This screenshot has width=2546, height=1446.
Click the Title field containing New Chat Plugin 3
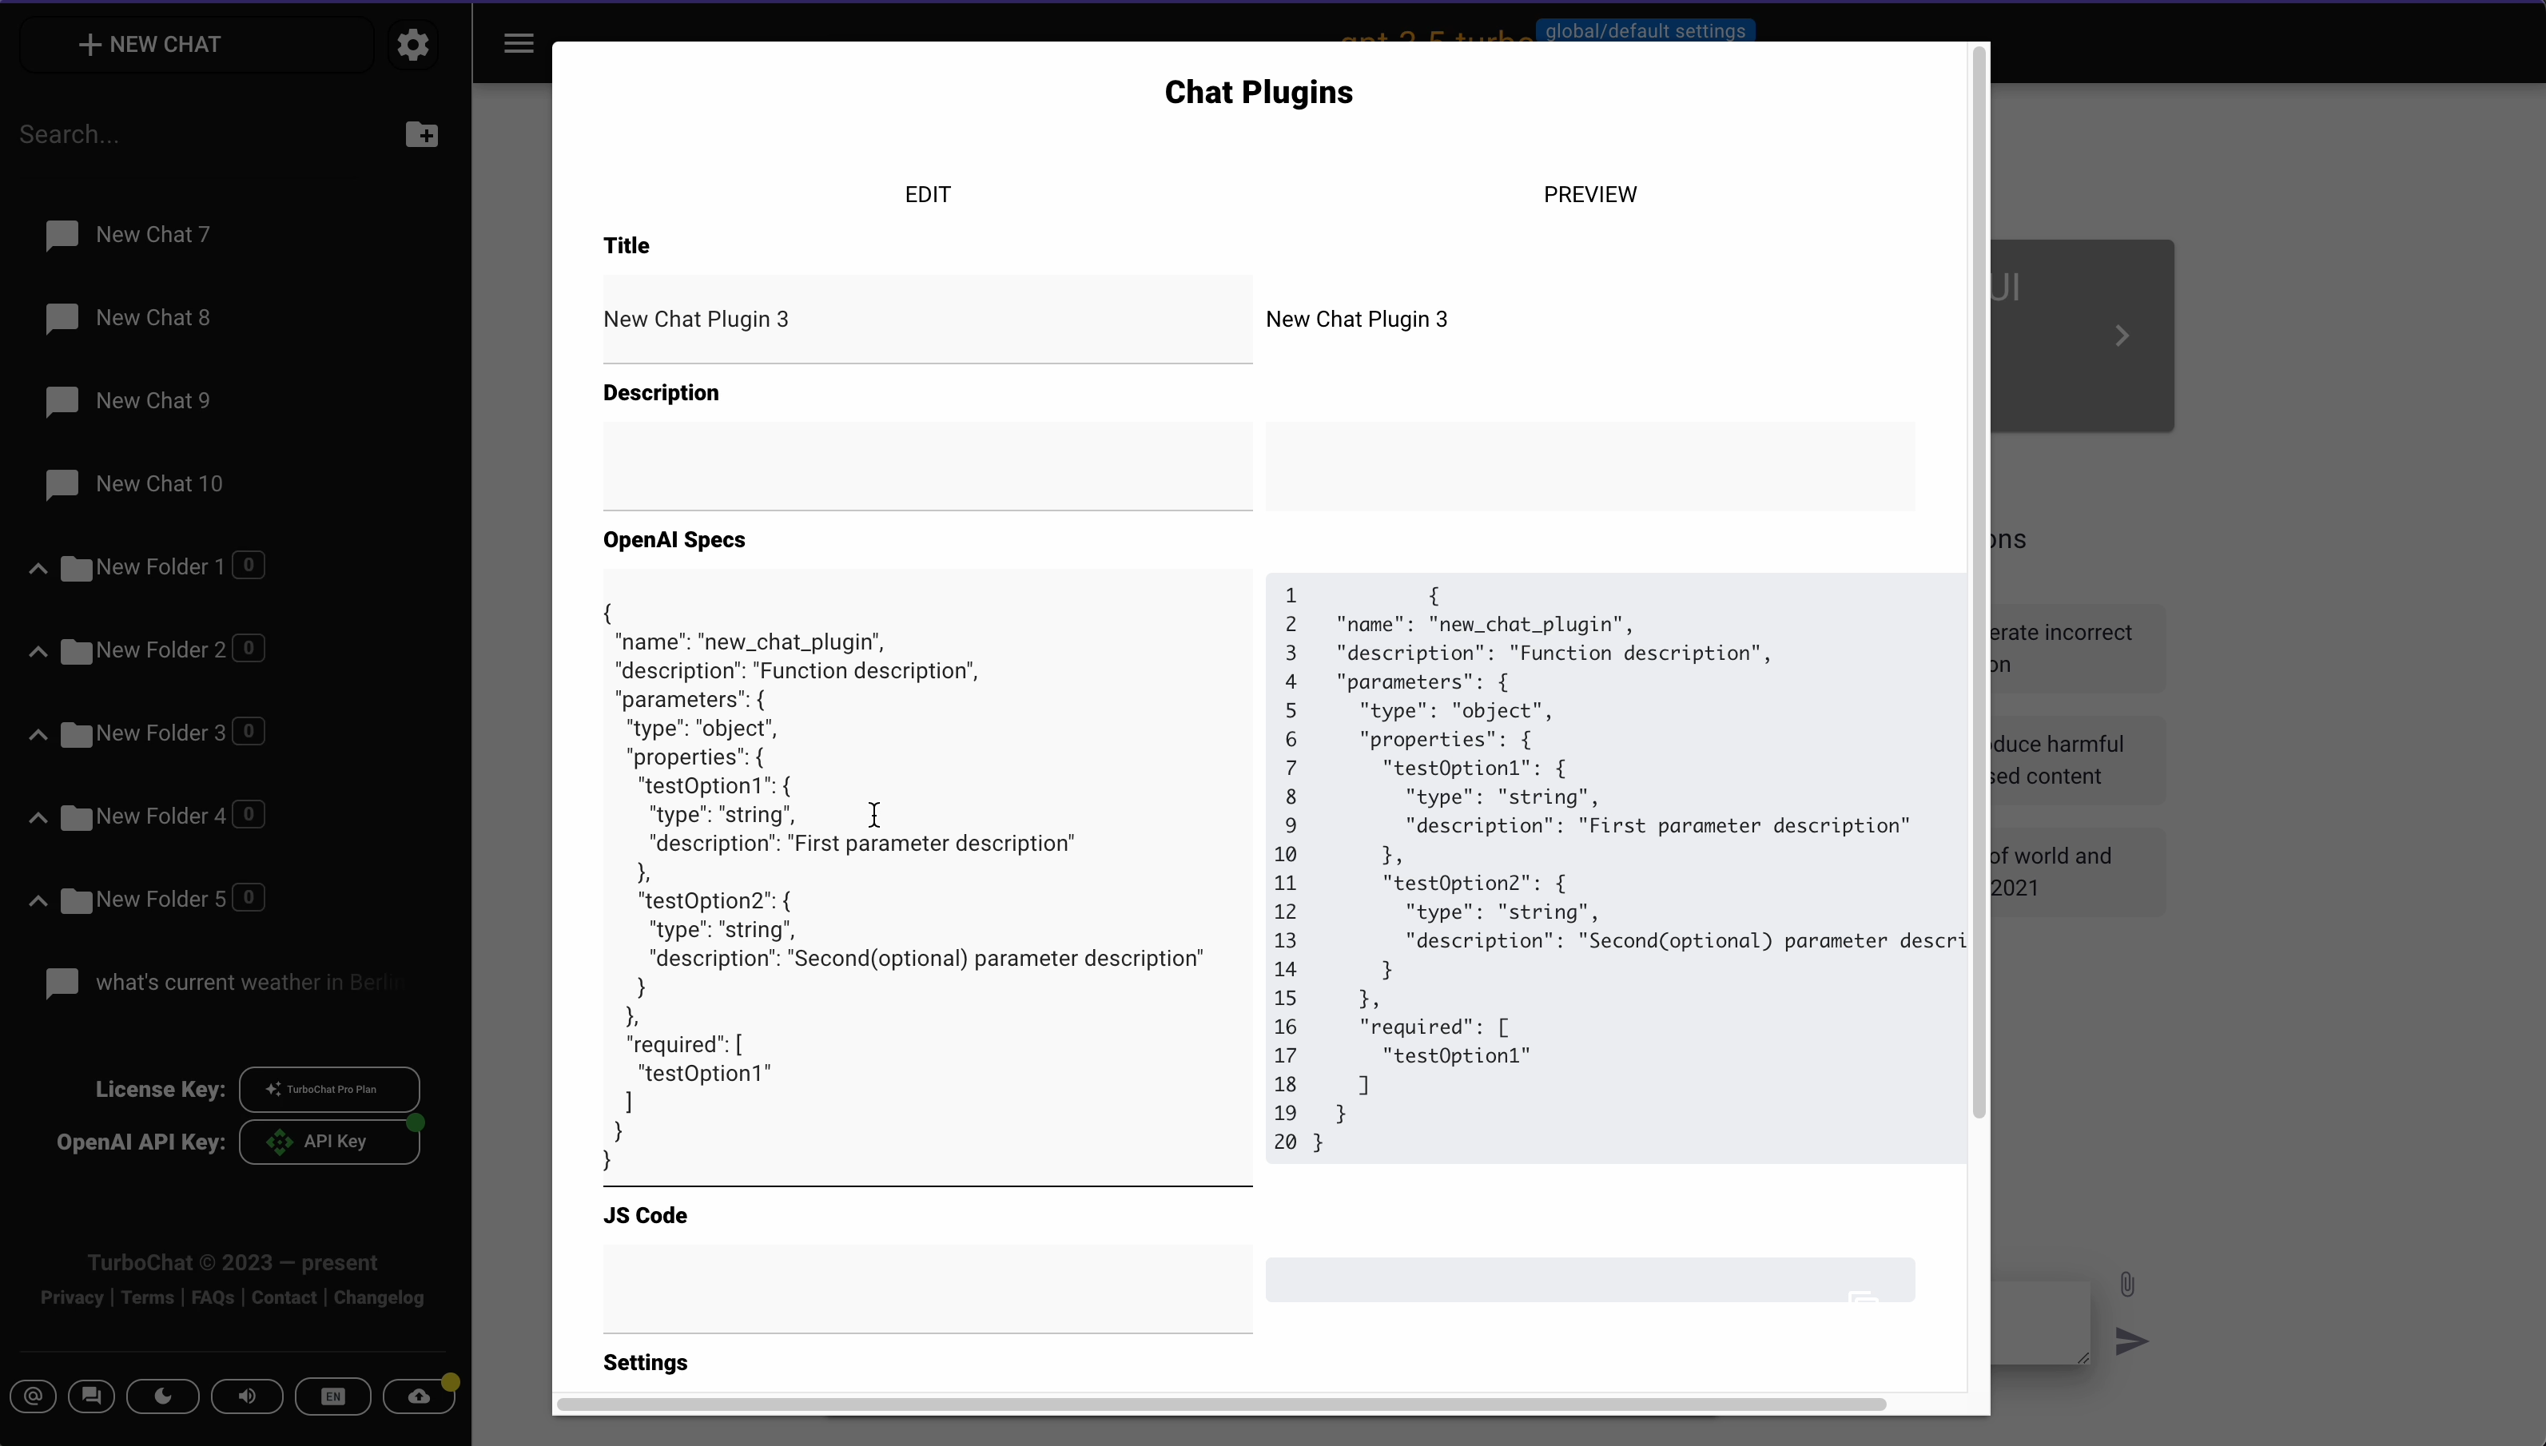tap(927, 319)
